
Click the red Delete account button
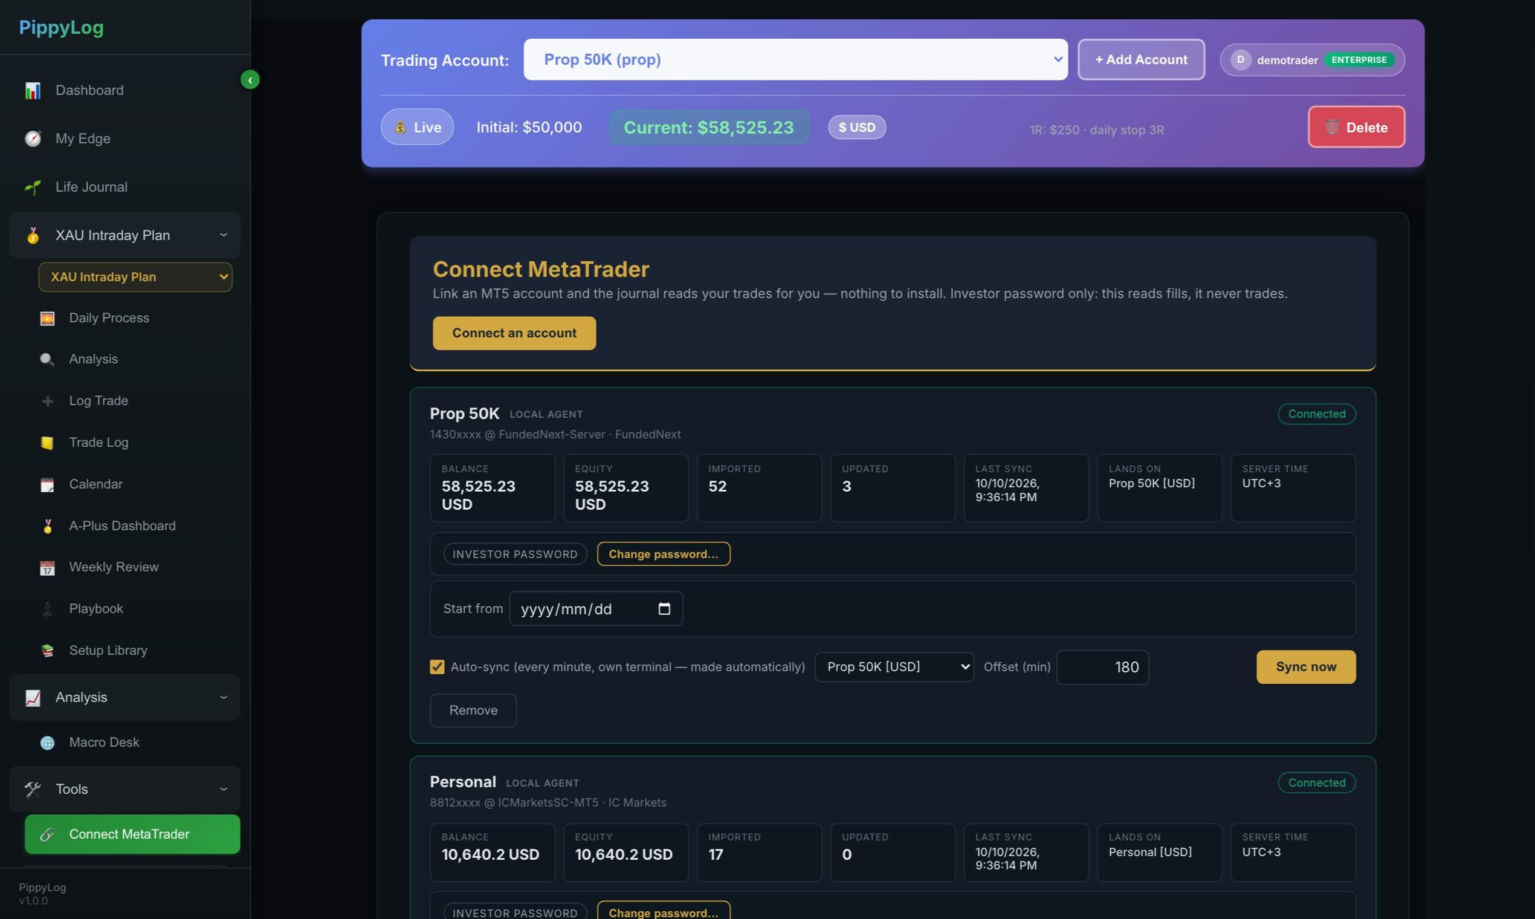[x=1356, y=127]
